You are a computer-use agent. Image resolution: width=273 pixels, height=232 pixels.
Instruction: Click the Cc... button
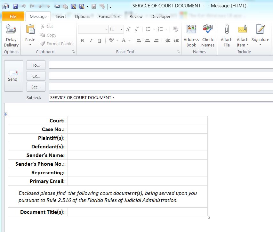[36, 76]
